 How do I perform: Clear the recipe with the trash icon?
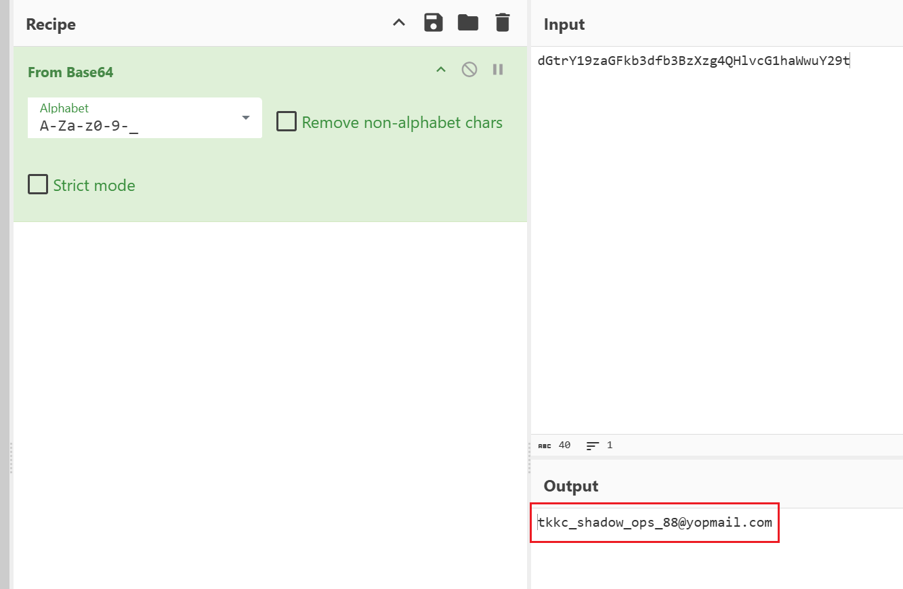pyautogui.click(x=502, y=23)
